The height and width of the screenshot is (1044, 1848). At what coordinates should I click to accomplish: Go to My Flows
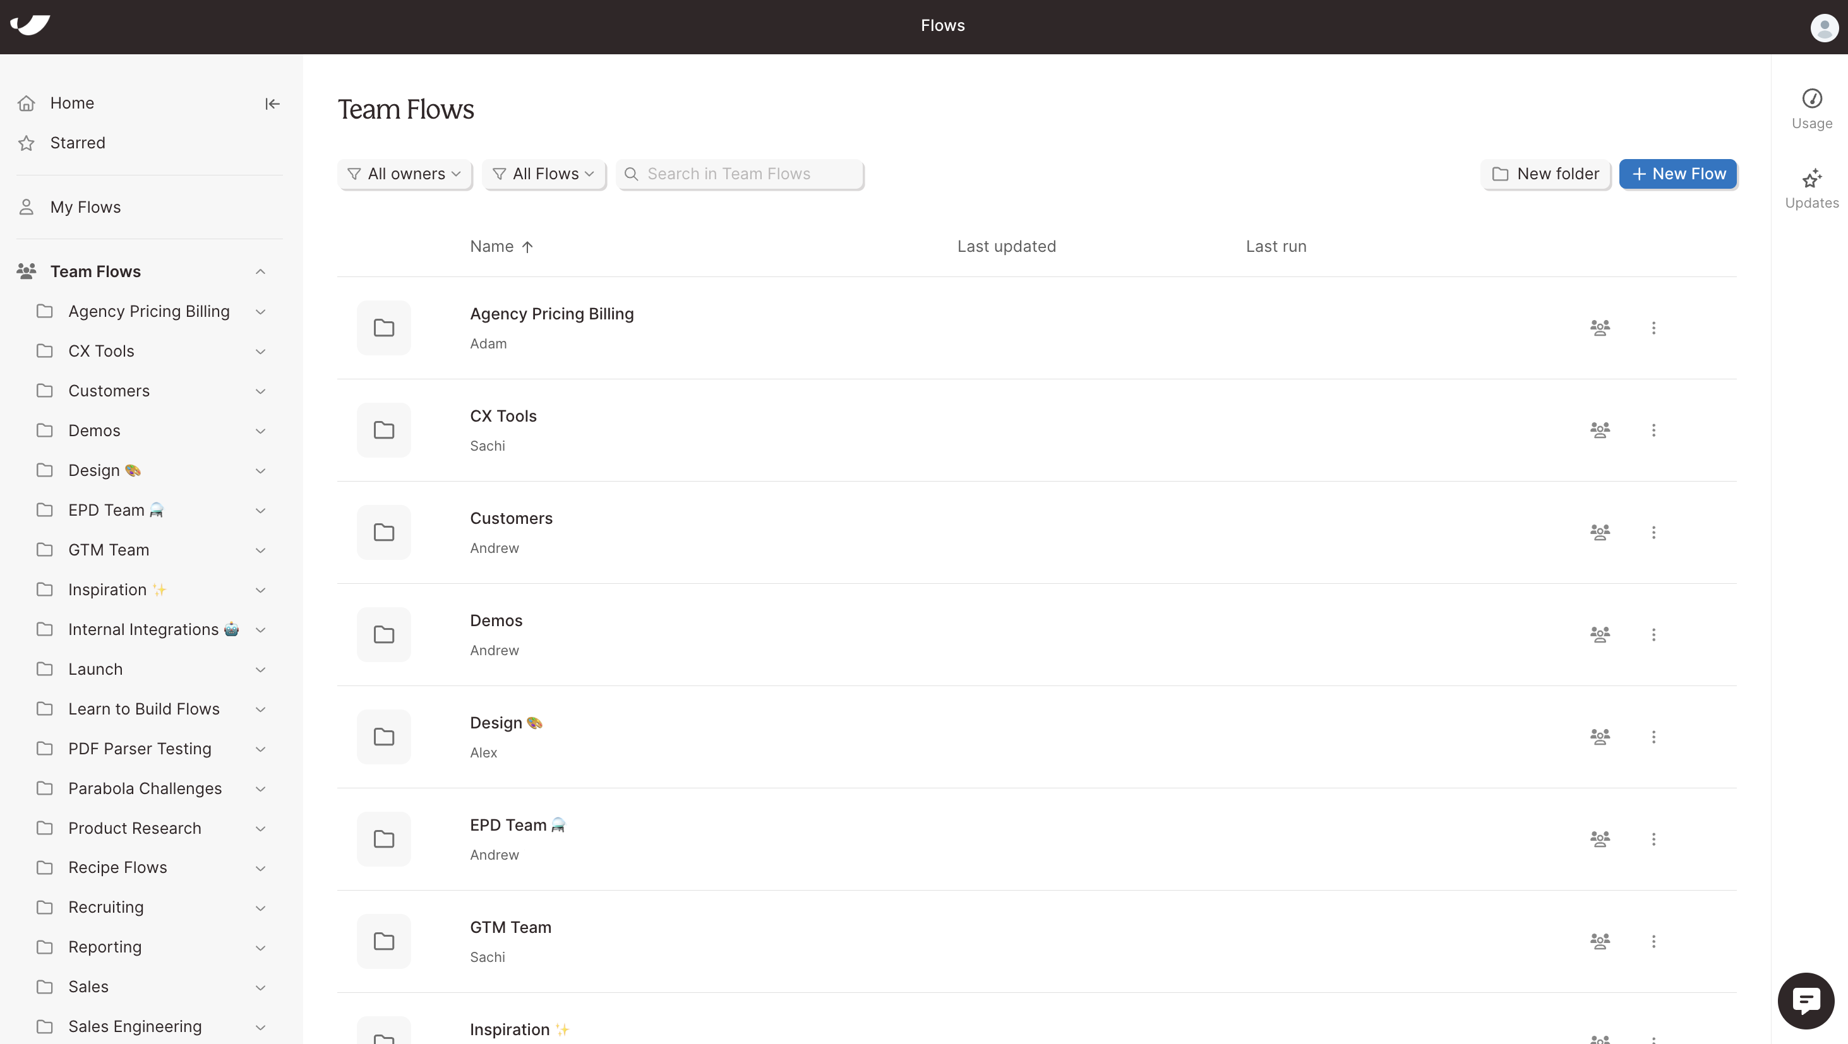point(85,207)
